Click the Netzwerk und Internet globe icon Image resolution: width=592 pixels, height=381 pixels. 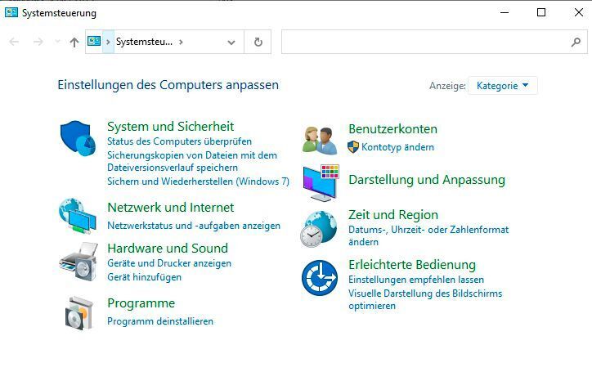[78, 216]
